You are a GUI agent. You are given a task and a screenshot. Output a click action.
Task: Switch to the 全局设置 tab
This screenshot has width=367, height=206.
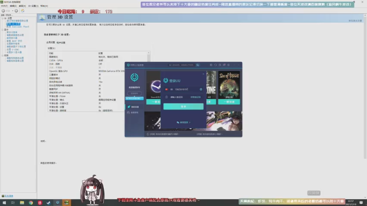50,42
